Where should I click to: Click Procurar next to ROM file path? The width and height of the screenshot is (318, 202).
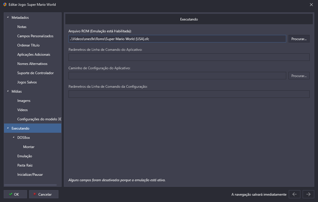click(x=299, y=39)
